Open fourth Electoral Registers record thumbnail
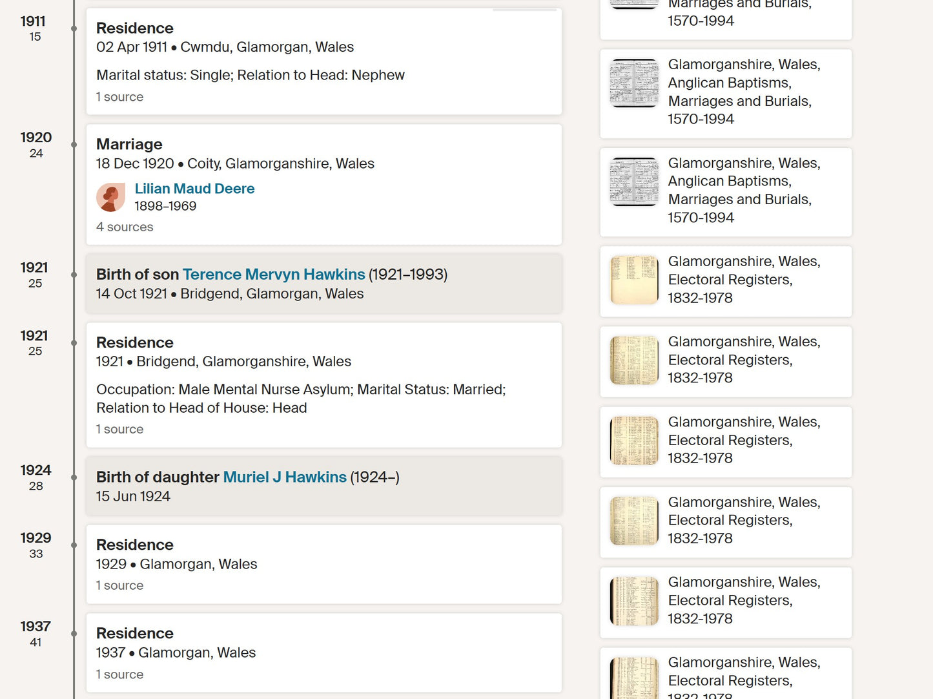This screenshot has width=933, height=699. [634, 521]
